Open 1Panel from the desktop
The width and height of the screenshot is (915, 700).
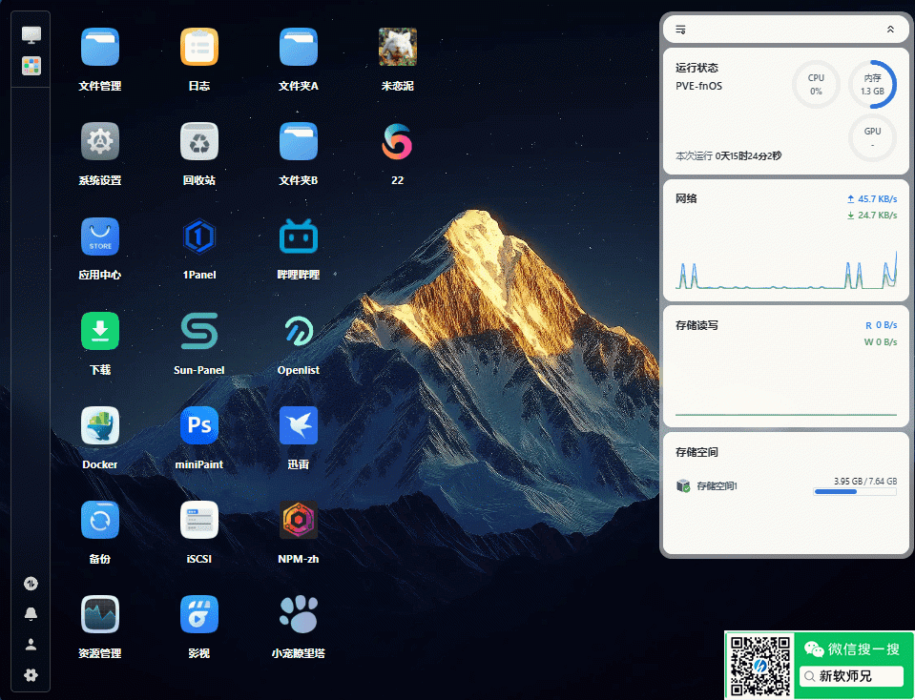[x=198, y=237]
